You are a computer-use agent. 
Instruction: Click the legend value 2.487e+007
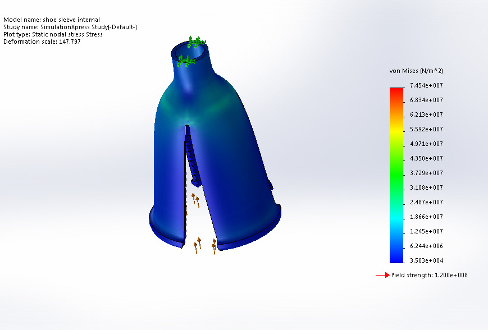426,202
